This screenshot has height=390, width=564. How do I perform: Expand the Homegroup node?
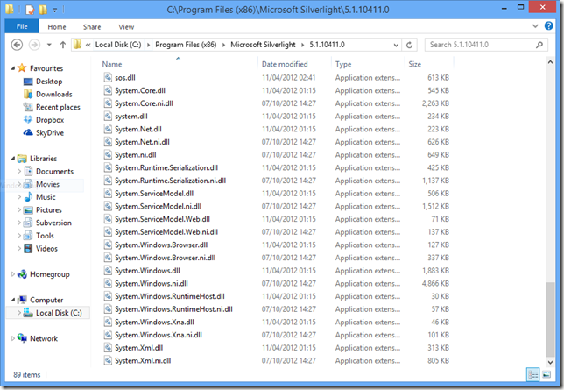click(13, 274)
